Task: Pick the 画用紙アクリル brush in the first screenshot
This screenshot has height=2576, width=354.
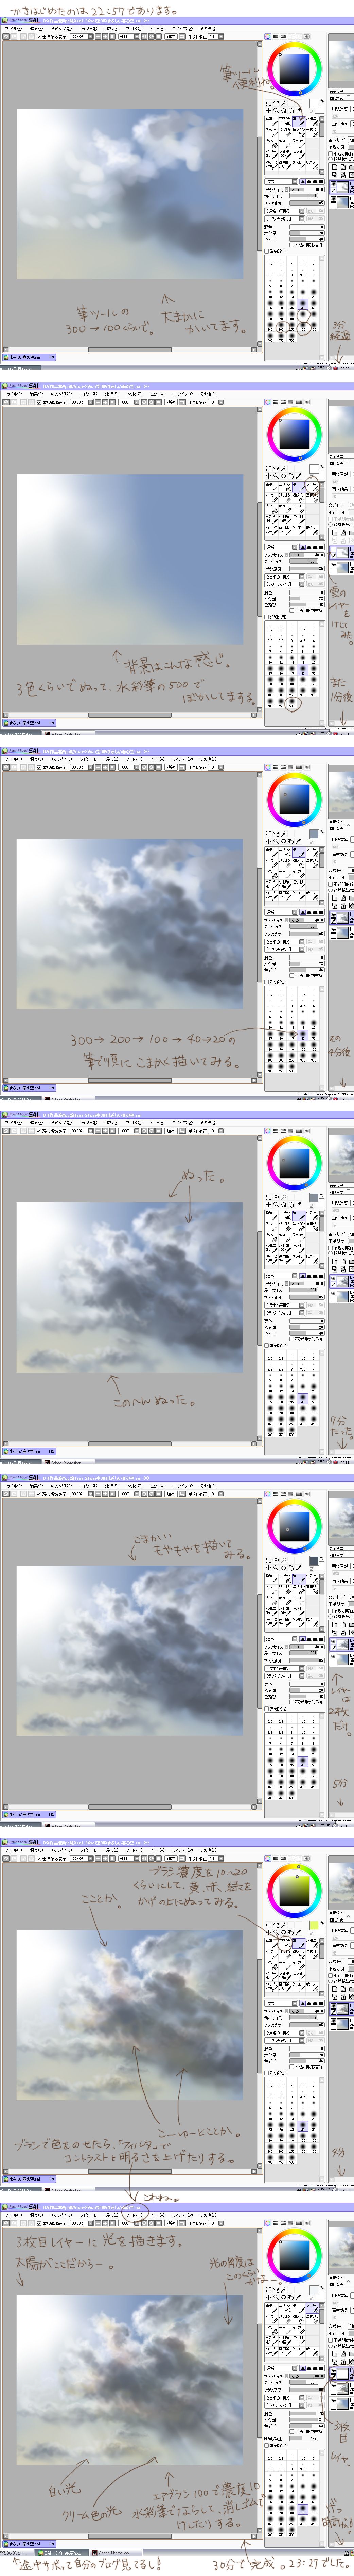Action: (x=285, y=165)
